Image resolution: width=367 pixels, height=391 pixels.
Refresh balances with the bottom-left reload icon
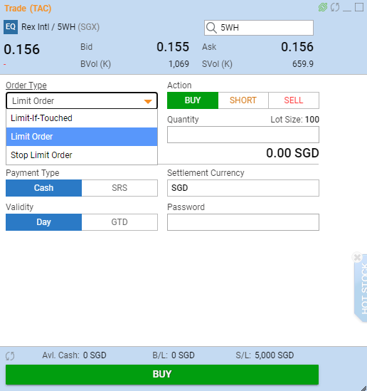pos(10,356)
